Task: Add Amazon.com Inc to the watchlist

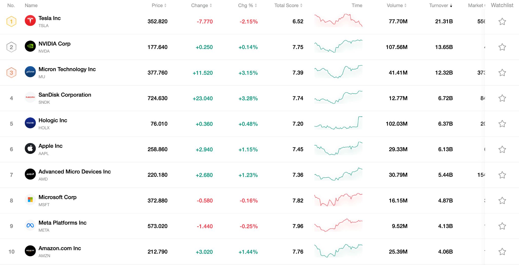Action: click(502, 252)
